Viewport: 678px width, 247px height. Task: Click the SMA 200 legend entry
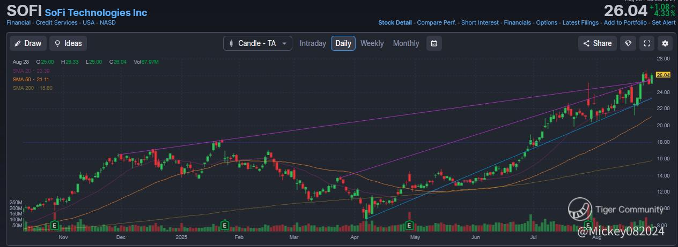pyautogui.click(x=33, y=88)
